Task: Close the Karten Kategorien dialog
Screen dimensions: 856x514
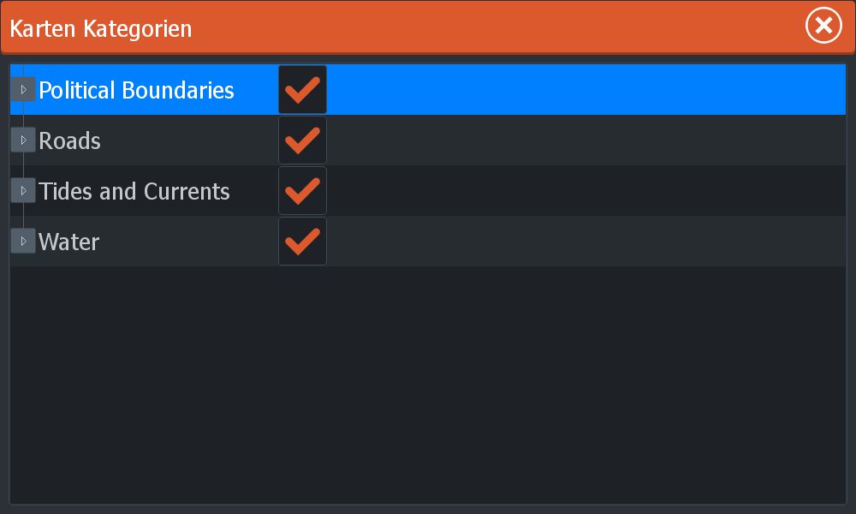Action: coord(823,27)
